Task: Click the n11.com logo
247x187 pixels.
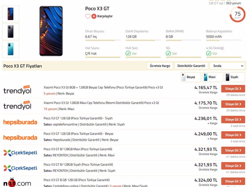Action: (x=17, y=183)
